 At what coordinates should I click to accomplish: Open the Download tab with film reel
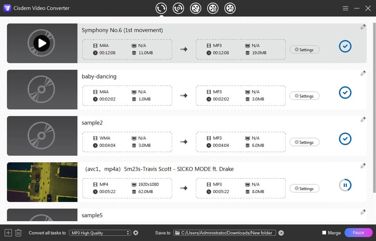tap(195, 8)
